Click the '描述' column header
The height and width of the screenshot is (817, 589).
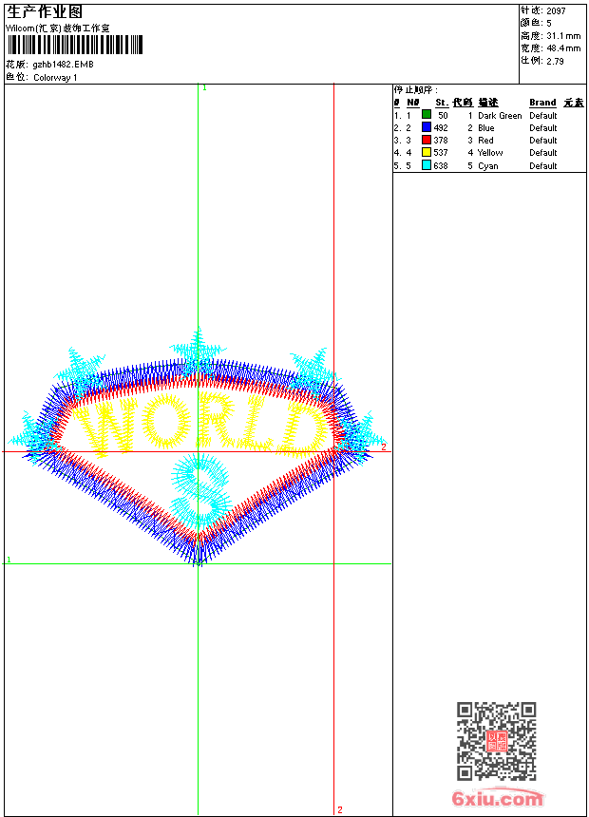pos(488,103)
